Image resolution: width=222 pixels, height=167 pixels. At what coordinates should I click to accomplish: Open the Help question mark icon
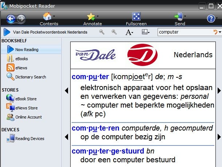pos(211,19)
